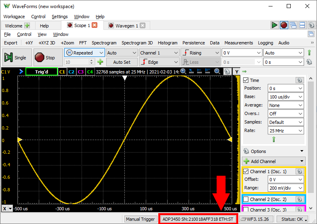Click the FFT toolbar item
Viewport: 317px width, 224px height.
[83, 43]
